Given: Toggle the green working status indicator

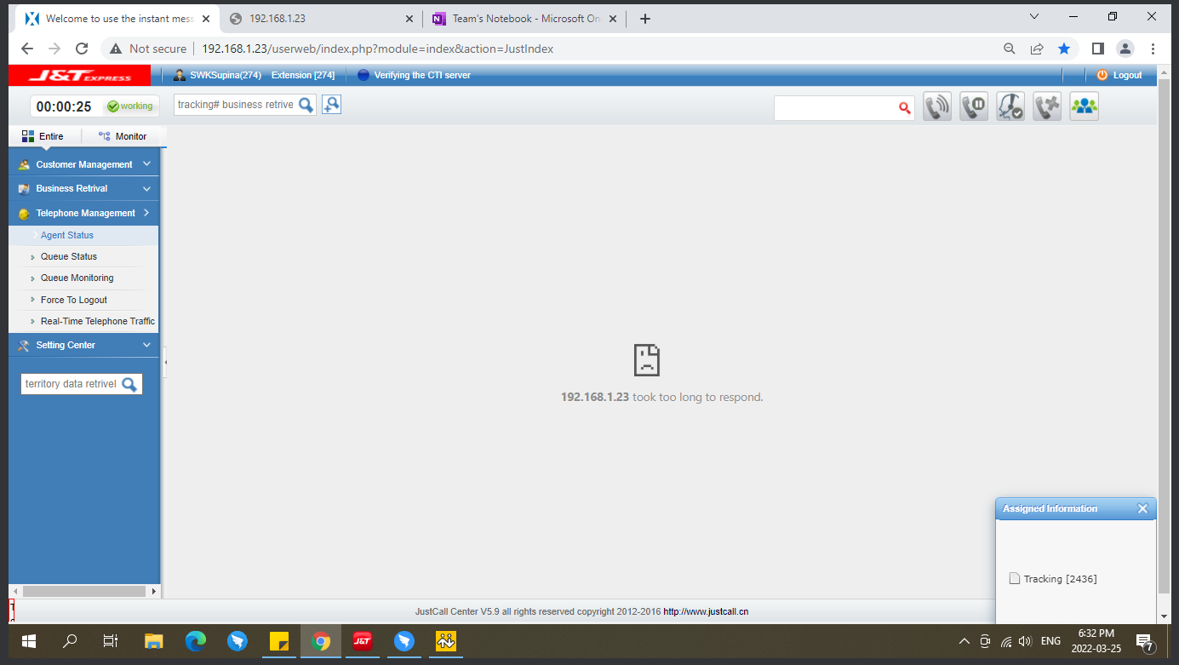Looking at the screenshot, I should pos(130,106).
